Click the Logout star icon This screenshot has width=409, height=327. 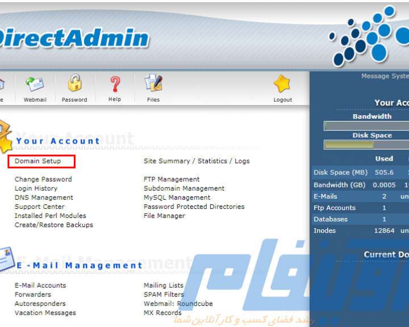[x=282, y=83]
